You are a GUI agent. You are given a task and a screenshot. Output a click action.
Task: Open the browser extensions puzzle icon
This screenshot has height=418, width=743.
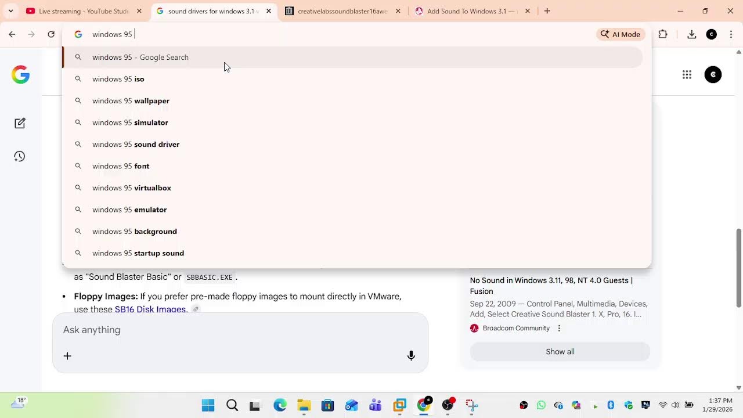click(663, 34)
